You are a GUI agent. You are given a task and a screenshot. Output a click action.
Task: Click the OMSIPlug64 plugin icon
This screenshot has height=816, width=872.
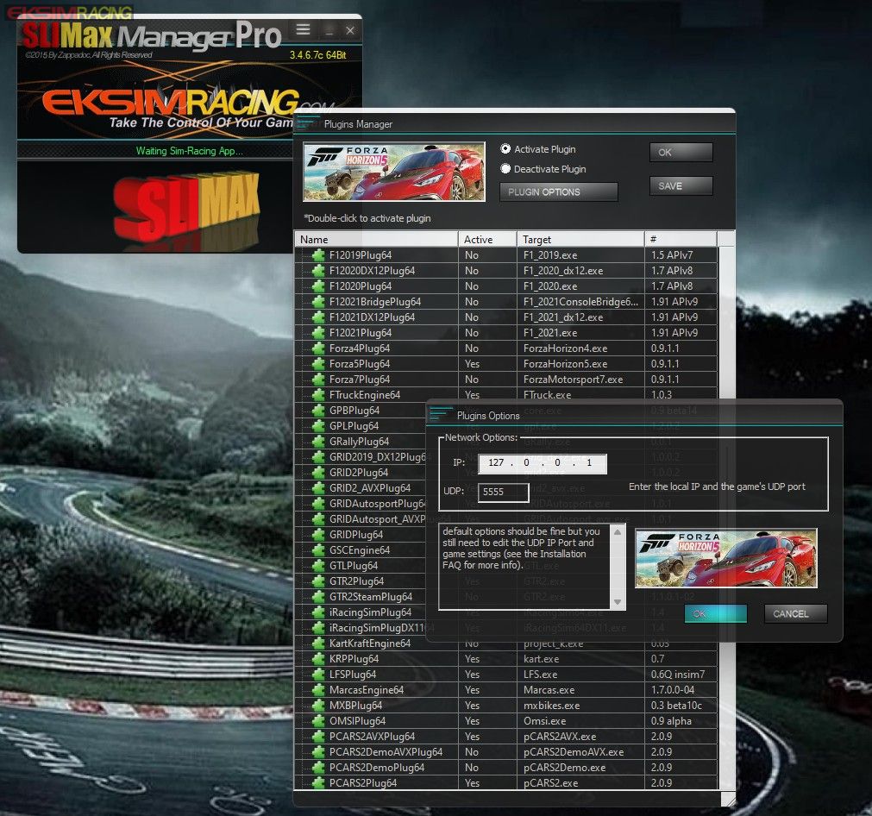(318, 721)
